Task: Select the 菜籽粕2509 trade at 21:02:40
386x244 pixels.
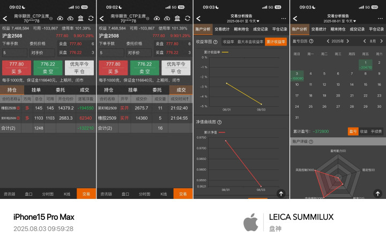Action: pyautogui.click(x=145, y=108)
